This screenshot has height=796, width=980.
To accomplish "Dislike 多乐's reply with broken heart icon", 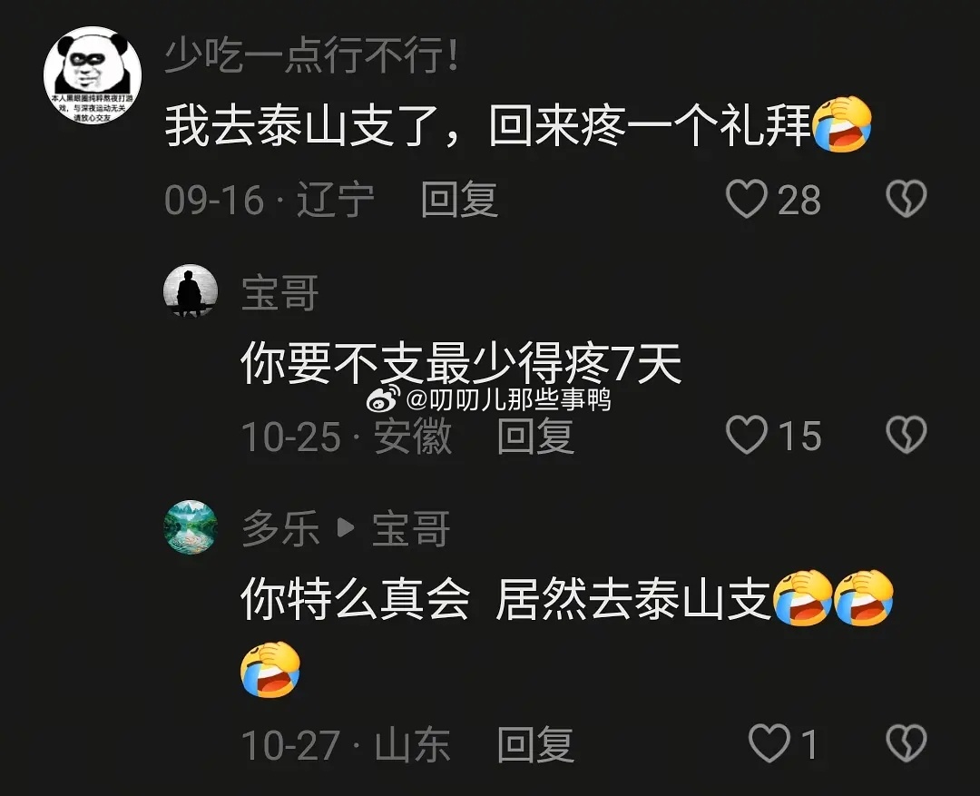I will (906, 742).
